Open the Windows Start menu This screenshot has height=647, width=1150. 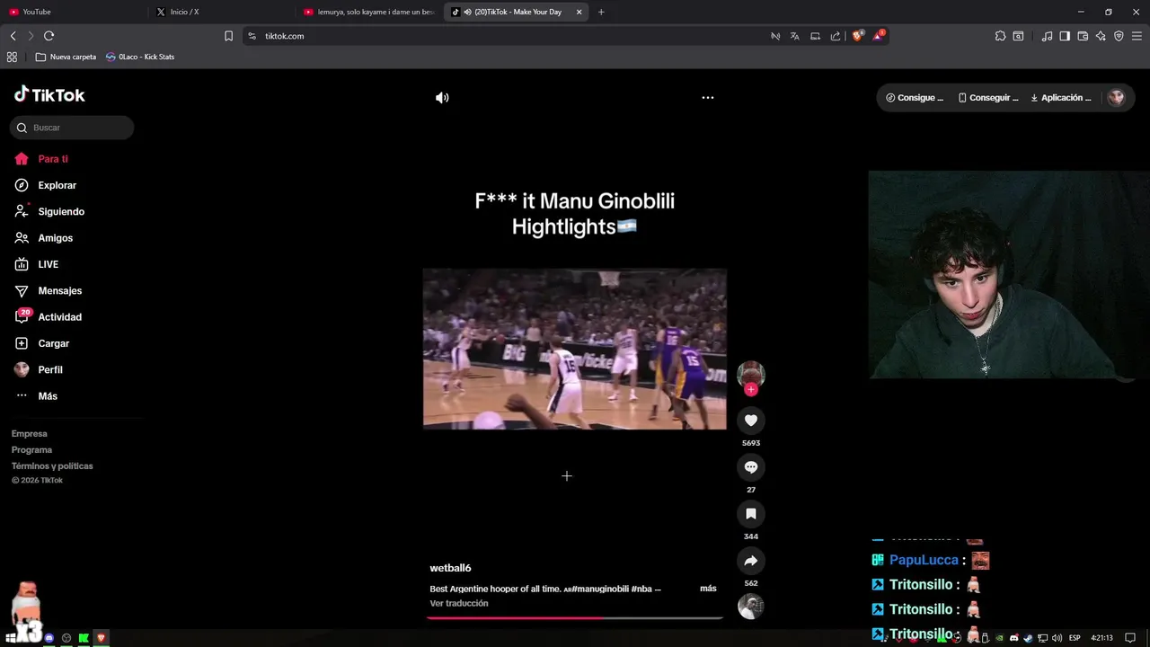click(x=11, y=638)
